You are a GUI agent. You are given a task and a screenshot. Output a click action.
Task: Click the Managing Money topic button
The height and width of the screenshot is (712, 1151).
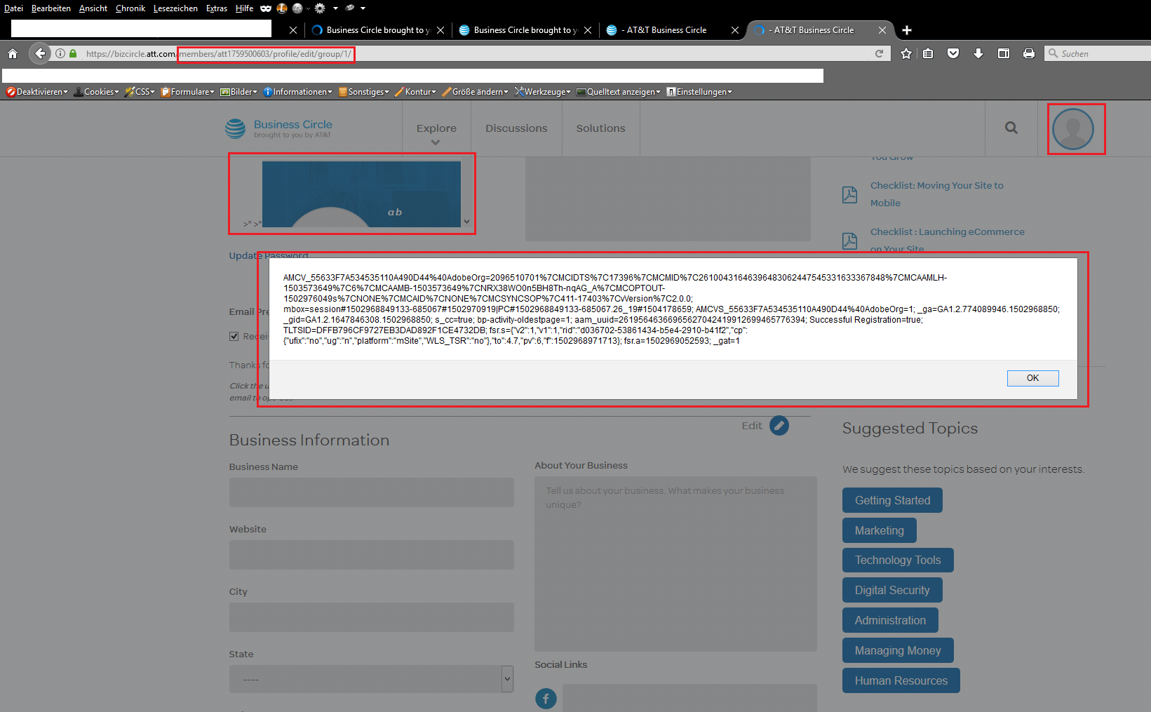[x=898, y=650]
